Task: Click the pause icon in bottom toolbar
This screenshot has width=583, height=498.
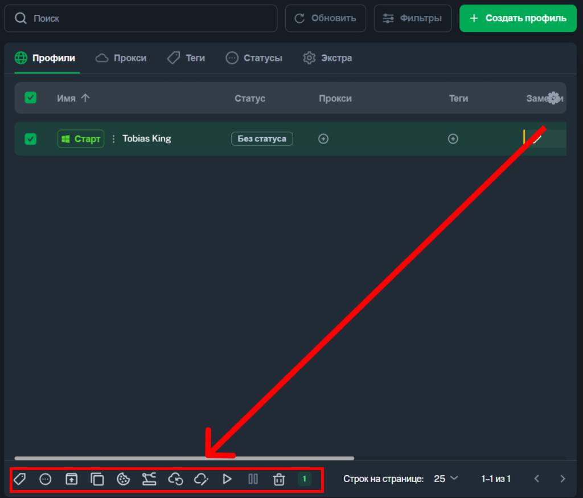Action: 253,479
